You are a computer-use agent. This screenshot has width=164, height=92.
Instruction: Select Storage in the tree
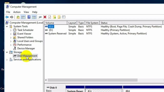(18, 52)
